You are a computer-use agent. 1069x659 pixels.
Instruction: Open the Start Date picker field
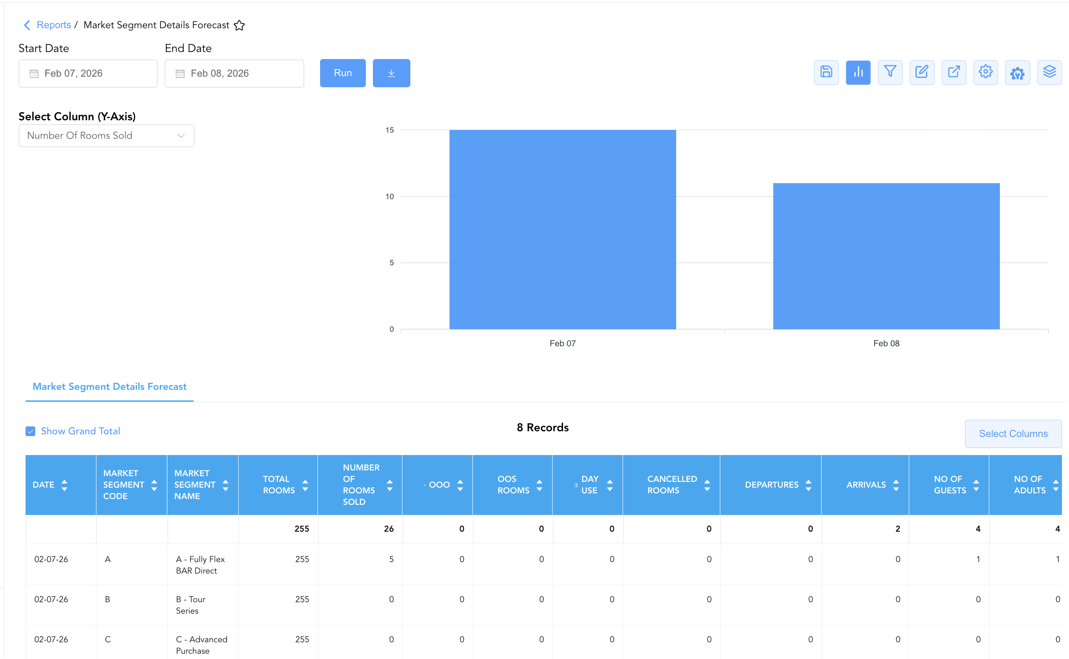(x=88, y=74)
